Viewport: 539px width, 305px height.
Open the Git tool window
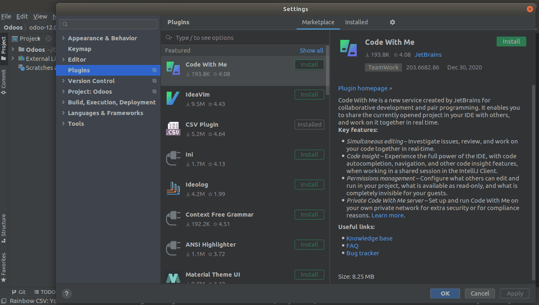(x=19, y=292)
